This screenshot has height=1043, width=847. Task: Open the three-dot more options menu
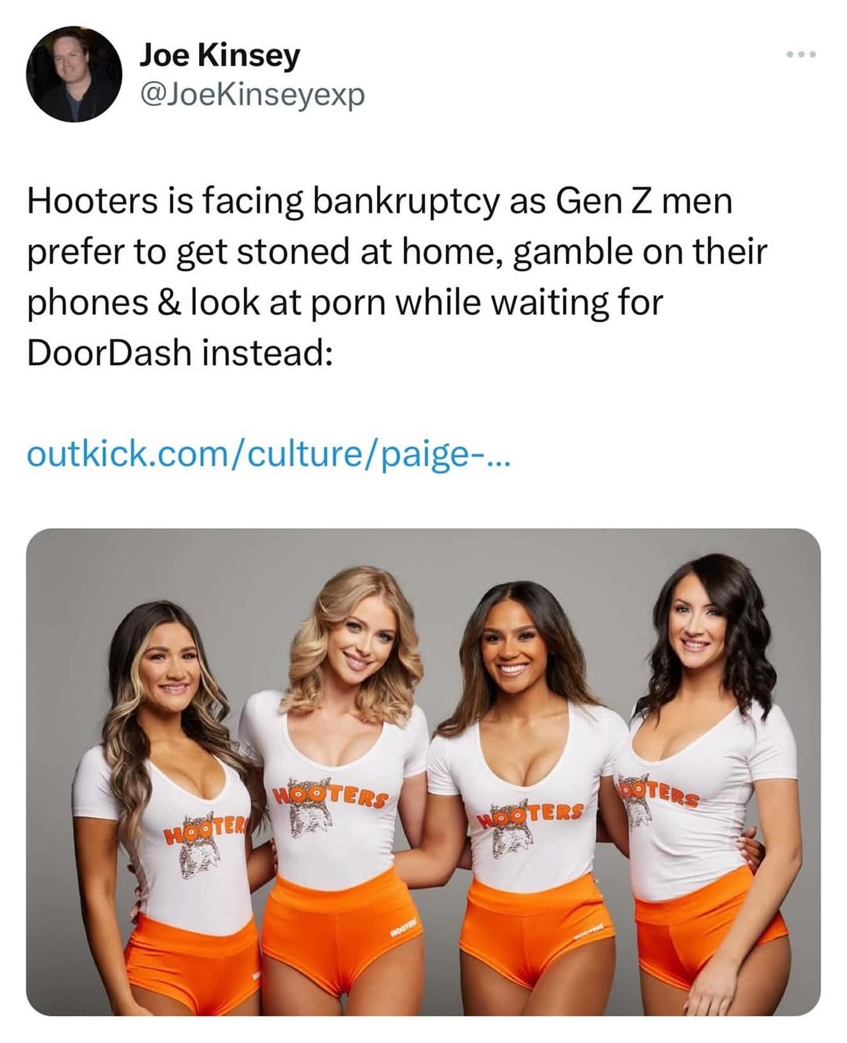801,55
